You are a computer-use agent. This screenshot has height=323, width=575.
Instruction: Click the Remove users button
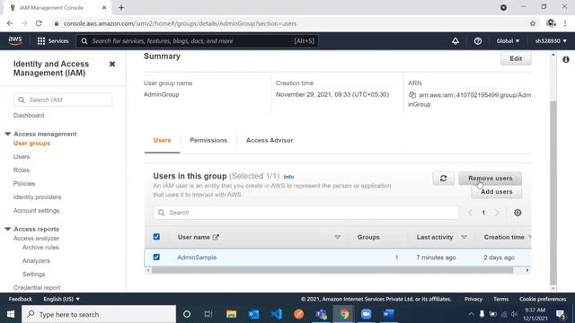490,179
